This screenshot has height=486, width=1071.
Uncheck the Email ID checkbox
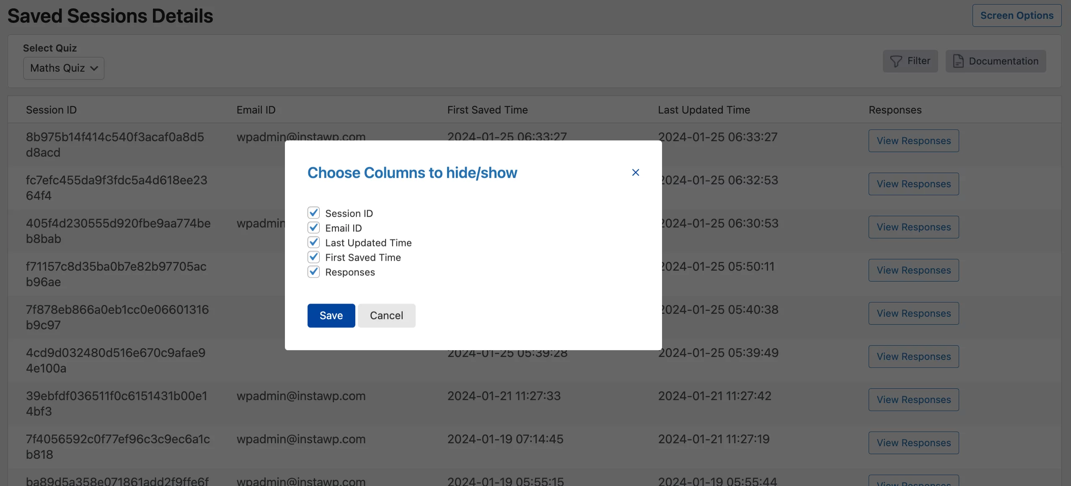(313, 227)
